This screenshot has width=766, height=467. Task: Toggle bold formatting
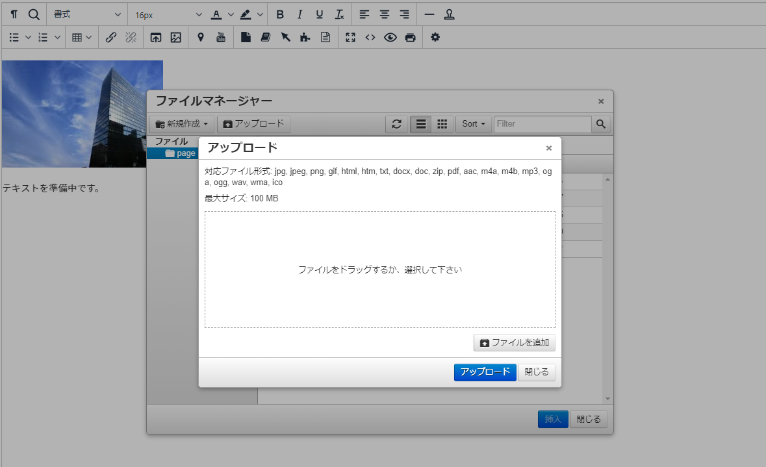click(x=280, y=14)
